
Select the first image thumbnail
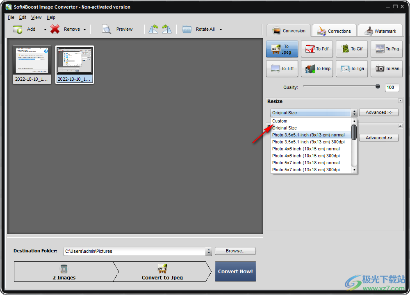(x=32, y=65)
